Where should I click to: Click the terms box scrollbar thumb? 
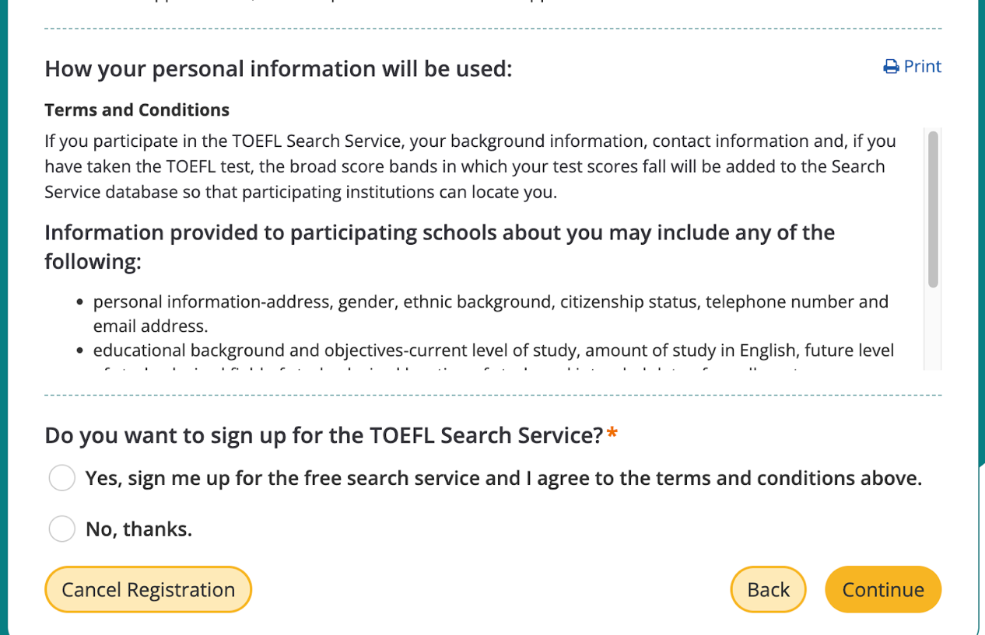[933, 210]
